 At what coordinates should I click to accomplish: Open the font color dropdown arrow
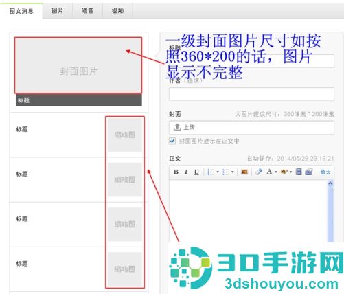coord(276,172)
